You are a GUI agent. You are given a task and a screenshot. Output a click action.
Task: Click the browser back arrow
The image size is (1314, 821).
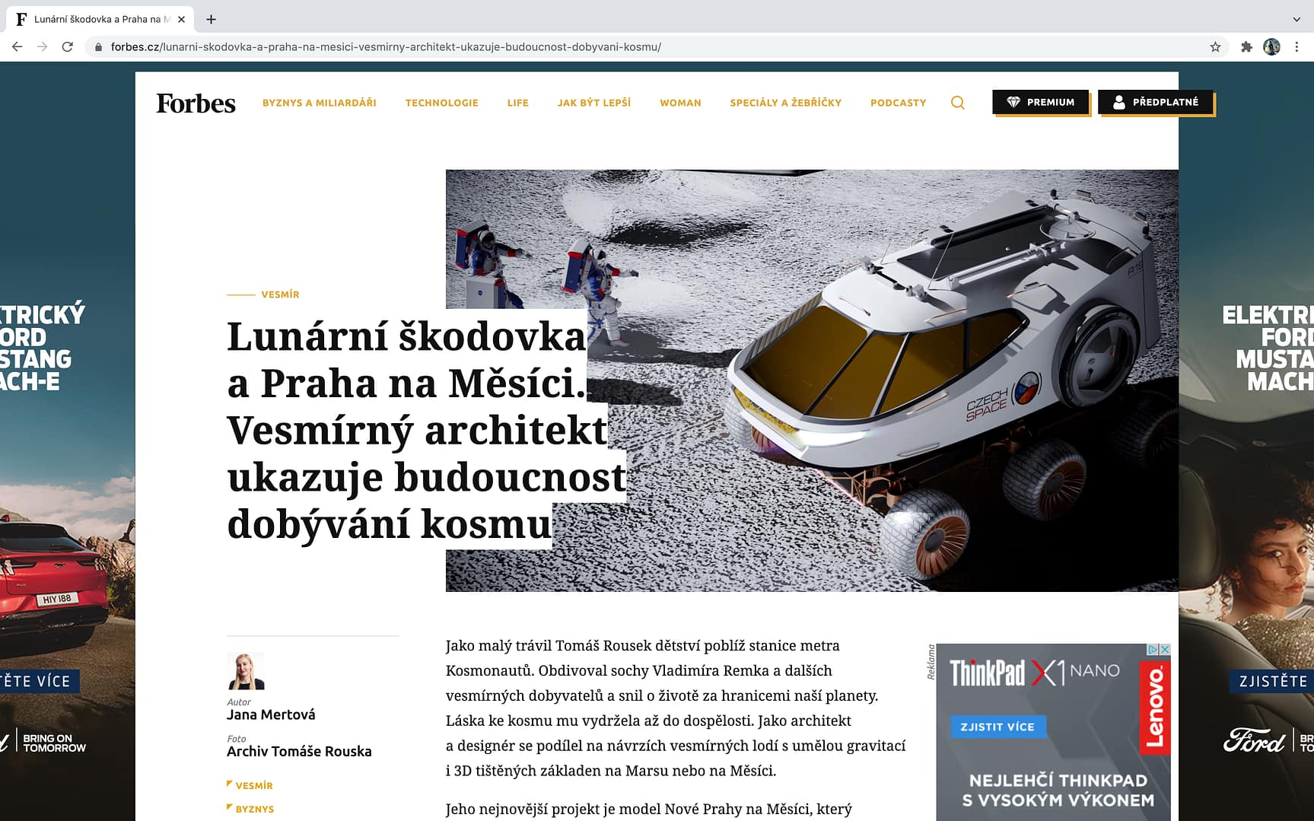click(17, 46)
